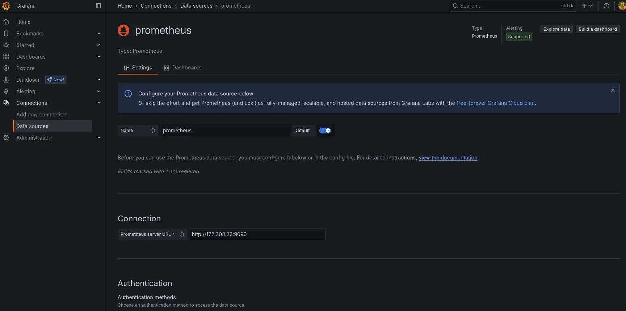Image resolution: width=626 pixels, height=311 pixels.
Task: Click the Administration gear icon
Action: point(6,138)
